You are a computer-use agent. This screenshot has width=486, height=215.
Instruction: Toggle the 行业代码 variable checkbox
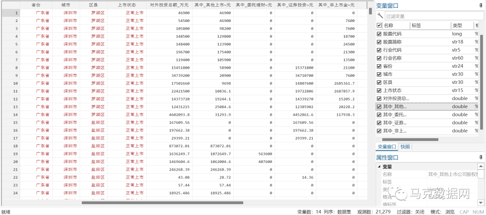click(379, 50)
